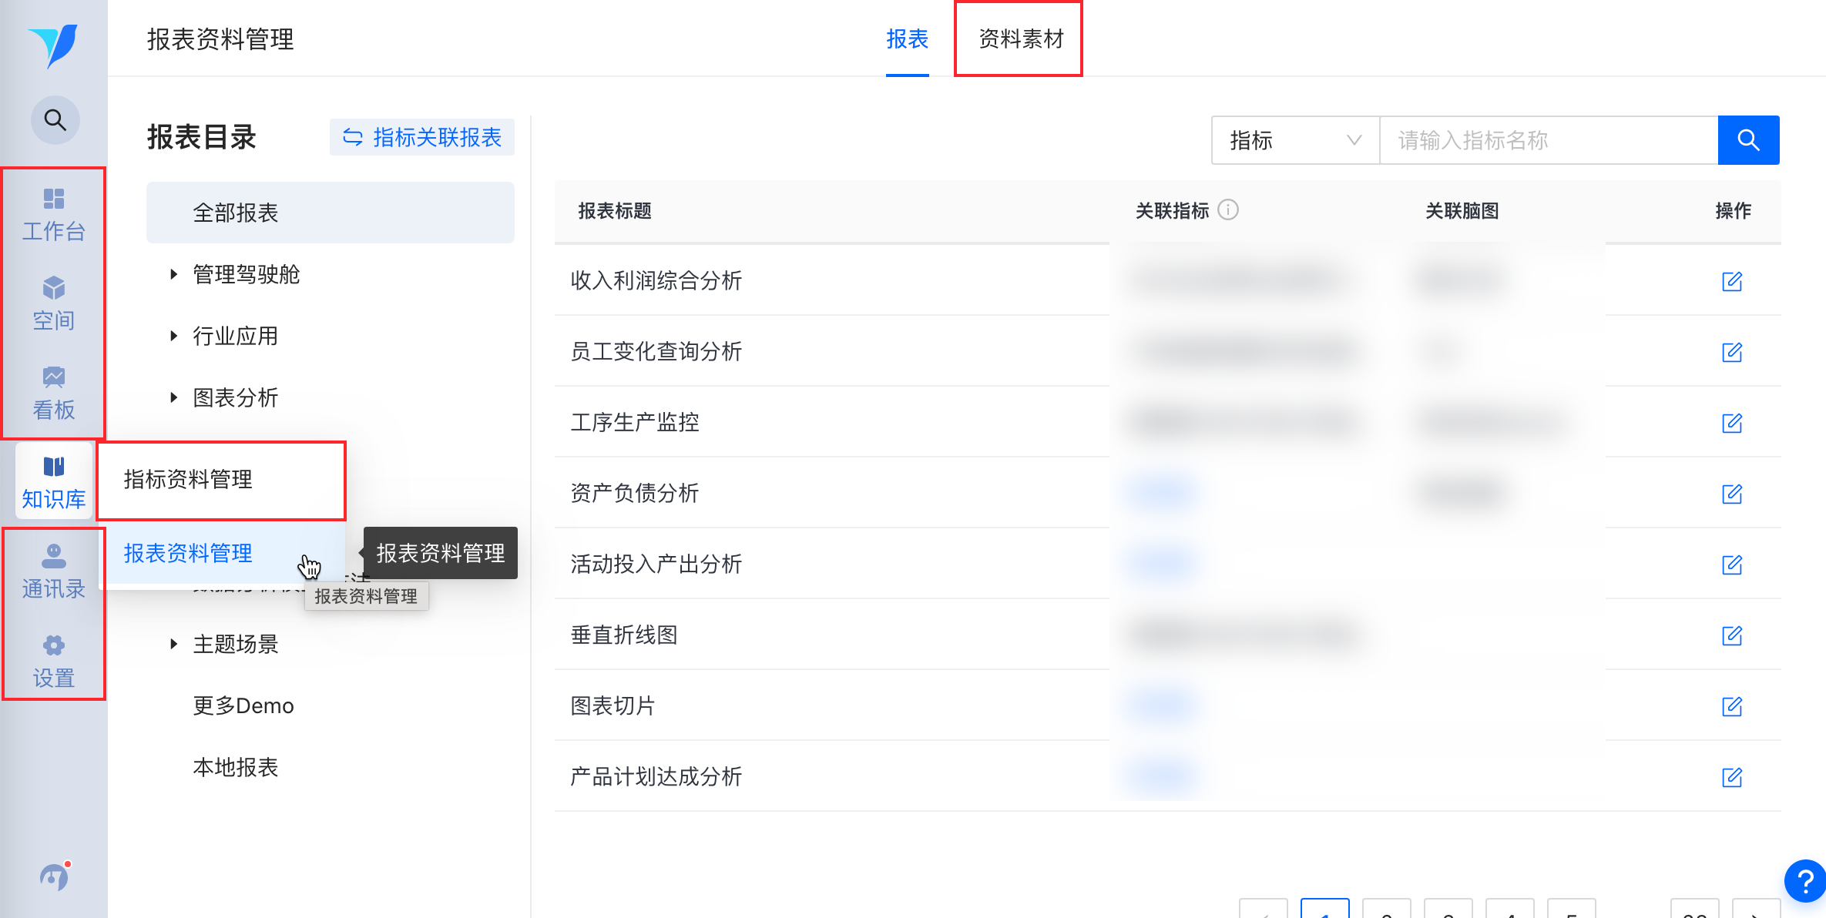Click the blue search button icon

(1748, 140)
